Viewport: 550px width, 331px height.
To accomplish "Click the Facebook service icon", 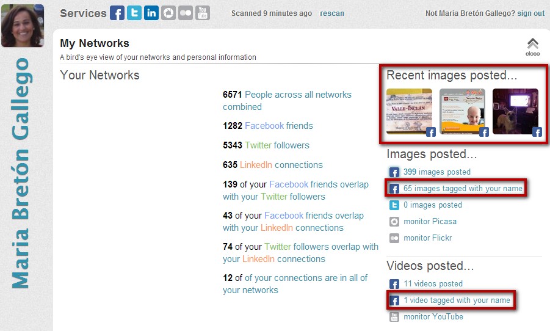I will [x=117, y=13].
